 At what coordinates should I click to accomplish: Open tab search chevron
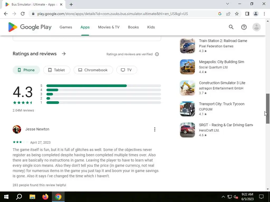[x=228, y=4]
